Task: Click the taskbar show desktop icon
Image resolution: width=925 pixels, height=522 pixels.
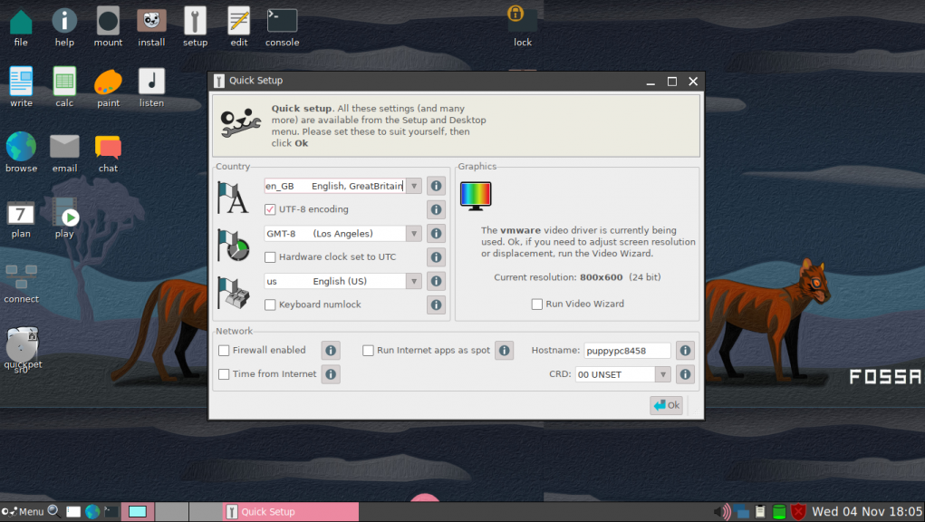Action: pos(73,512)
